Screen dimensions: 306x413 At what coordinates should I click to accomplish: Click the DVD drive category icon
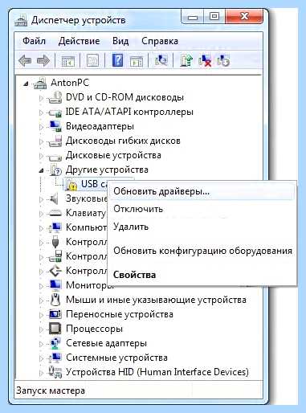pos(55,97)
